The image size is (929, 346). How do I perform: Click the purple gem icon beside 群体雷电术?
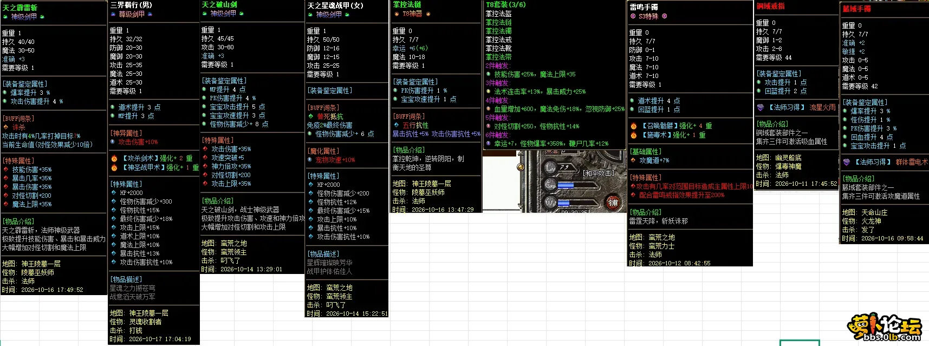point(847,162)
